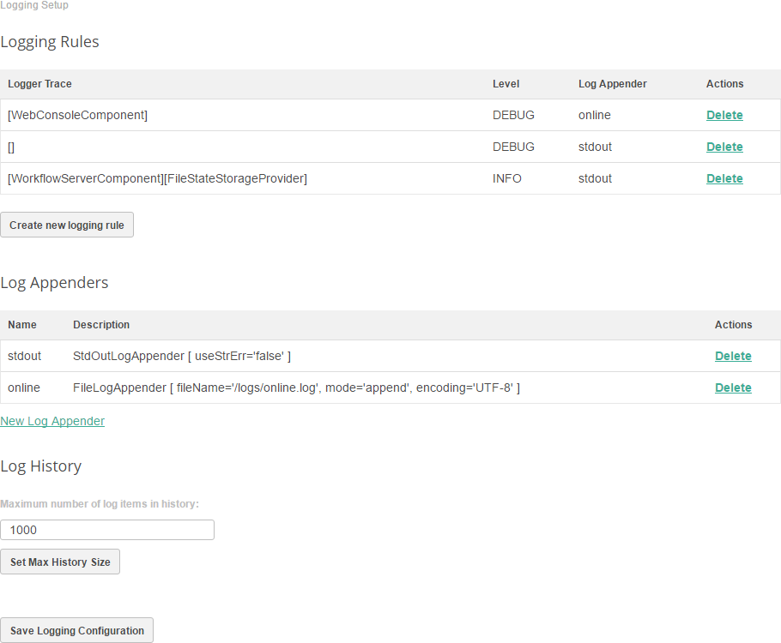Image resolution: width=781 pixels, height=643 pixels.
Task: Click the Create new logging rule button
Action: (x=67, y=225)
